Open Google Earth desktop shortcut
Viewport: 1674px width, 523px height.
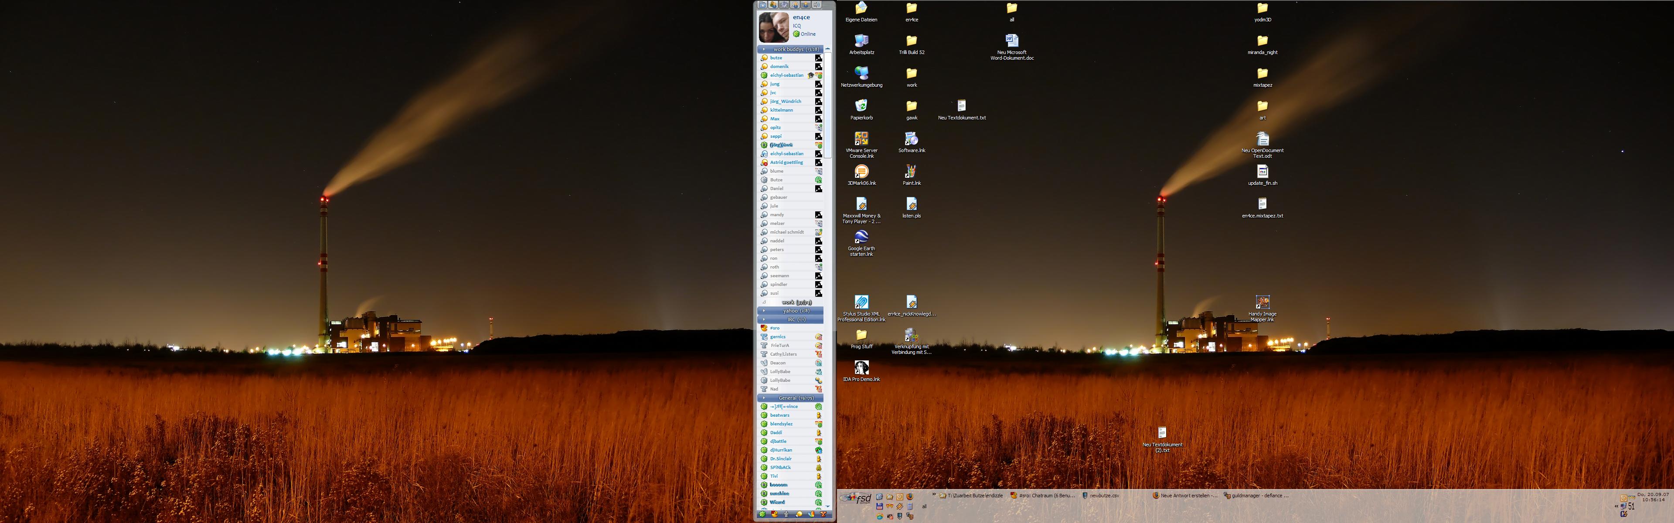tap(861, 237)
